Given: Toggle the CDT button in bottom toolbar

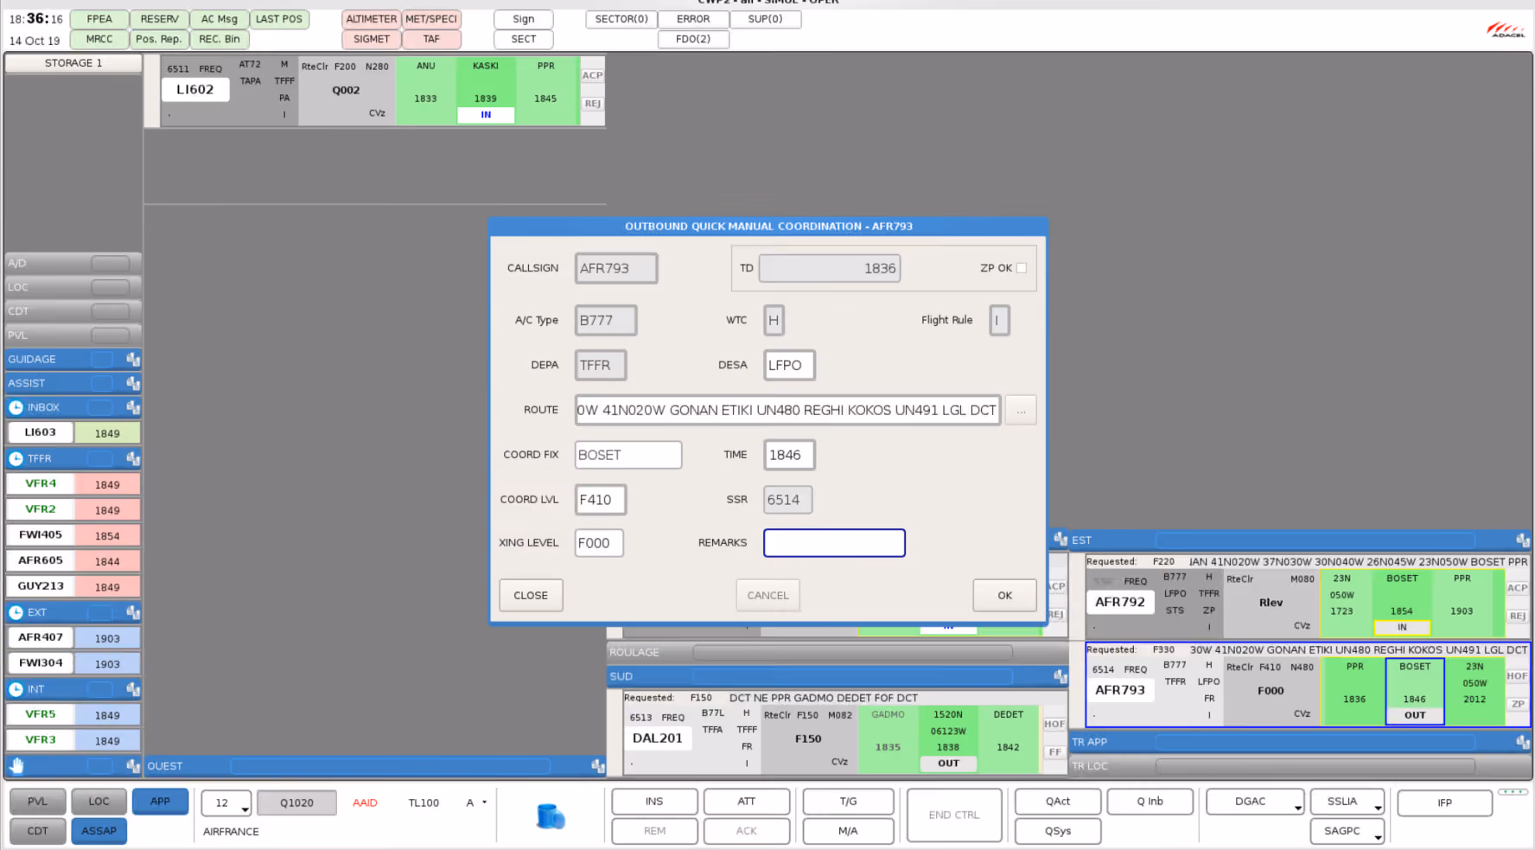Looking at the screenshot, I should pyautogui.click(x=37, y=831).
